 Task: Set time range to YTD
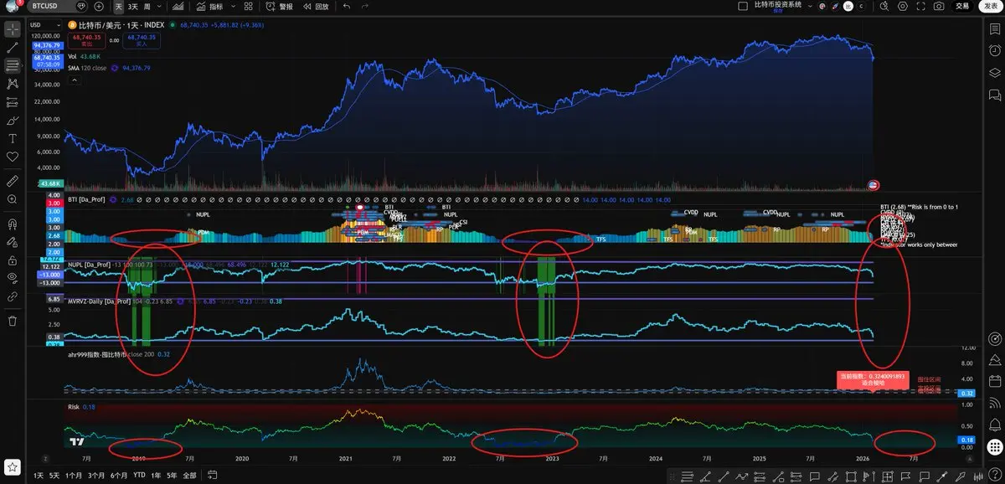(x=138, y=475)
